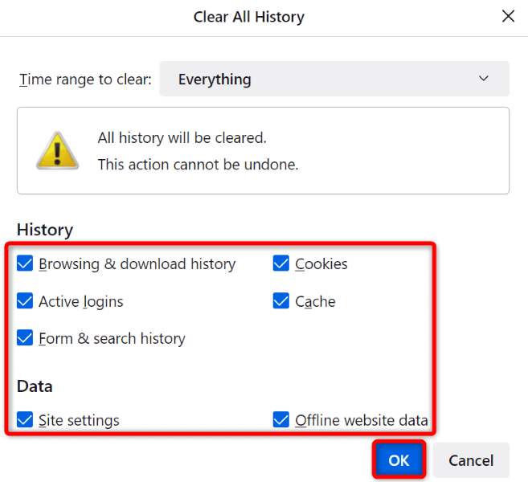
Task: Click the Data section heading
Action: pyautogui.click(x=35, y=386)
